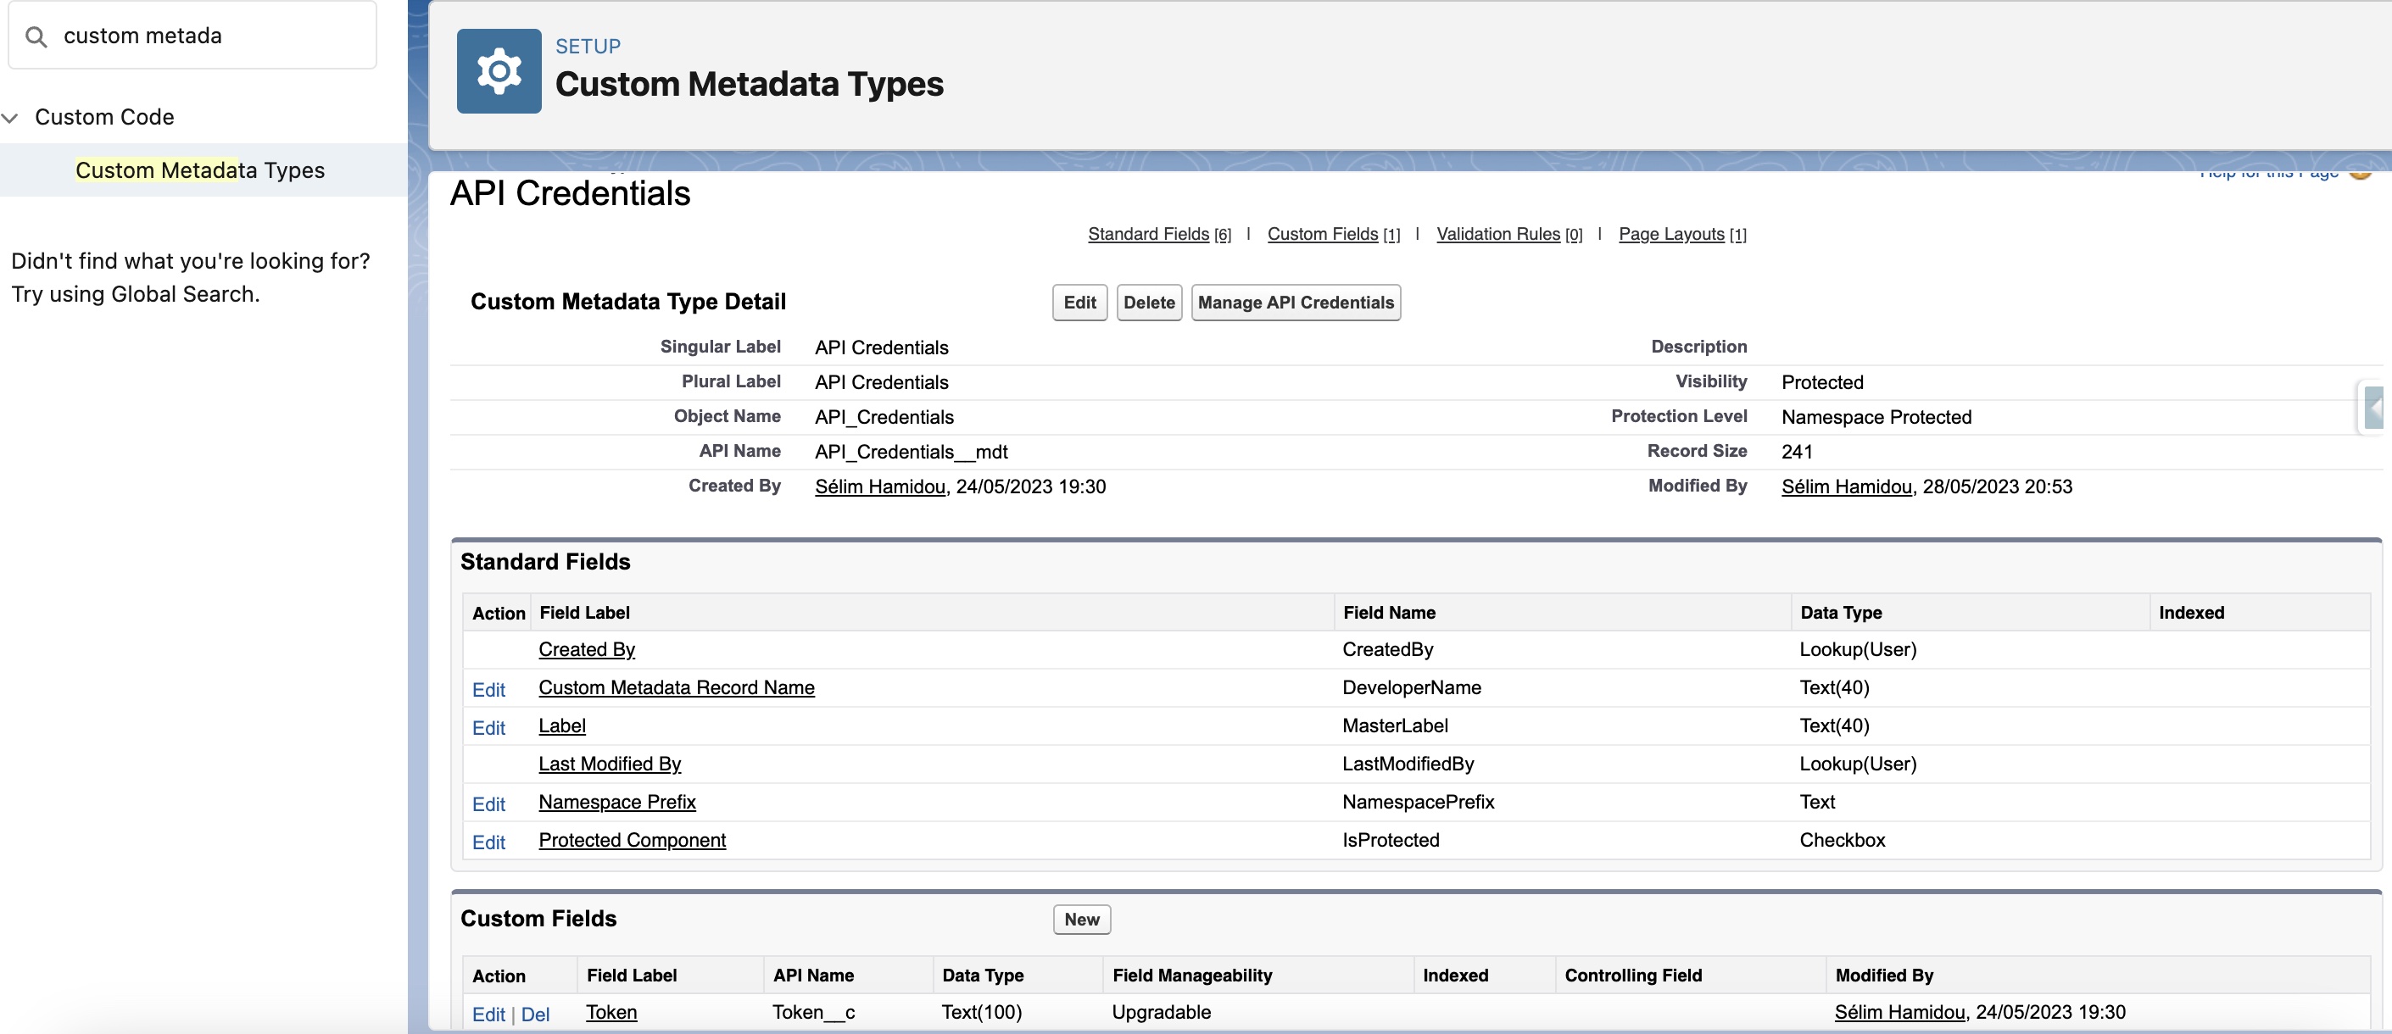Click the CreatedBy field name cell

click(1387, 650)
